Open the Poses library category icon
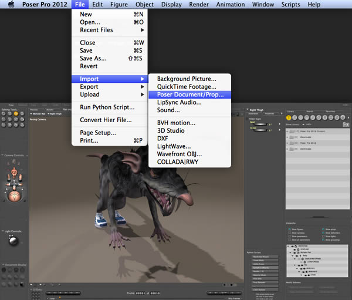 pos(295,117)
